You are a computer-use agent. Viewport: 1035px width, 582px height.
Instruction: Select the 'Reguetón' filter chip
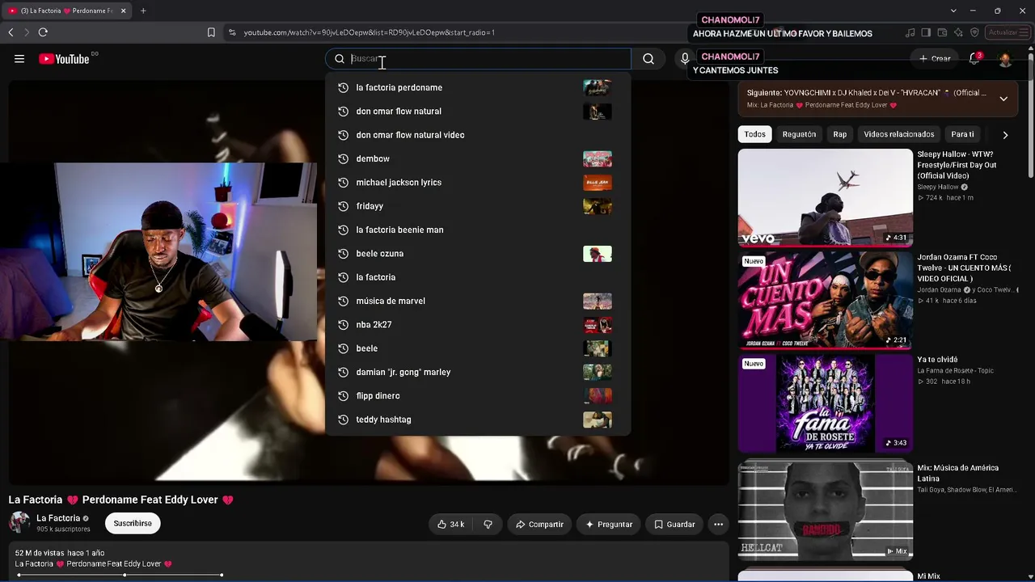(x=799, y=134)
